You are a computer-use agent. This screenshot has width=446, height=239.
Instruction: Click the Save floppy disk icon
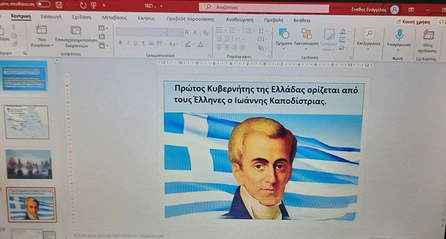(x=59, y=4)
